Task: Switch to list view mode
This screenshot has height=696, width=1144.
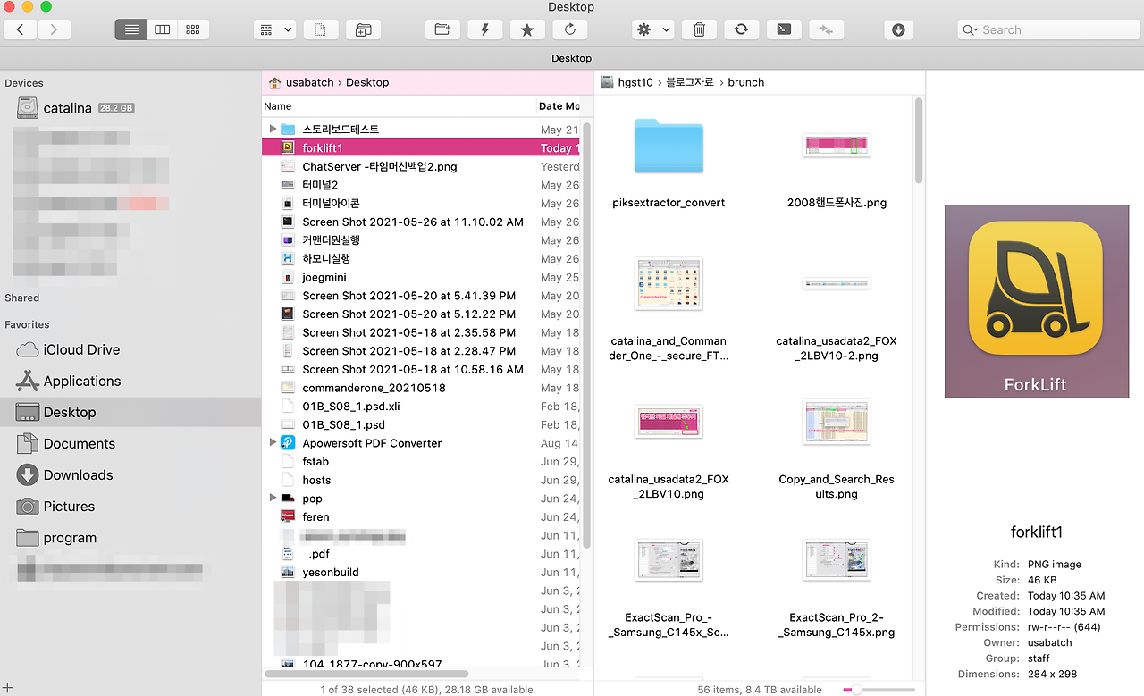Action: [131, 29]
